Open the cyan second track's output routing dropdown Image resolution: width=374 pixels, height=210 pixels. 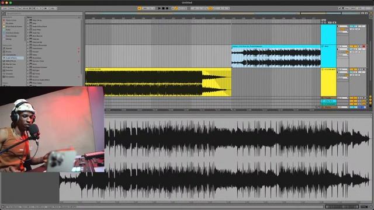pos(343,55)
